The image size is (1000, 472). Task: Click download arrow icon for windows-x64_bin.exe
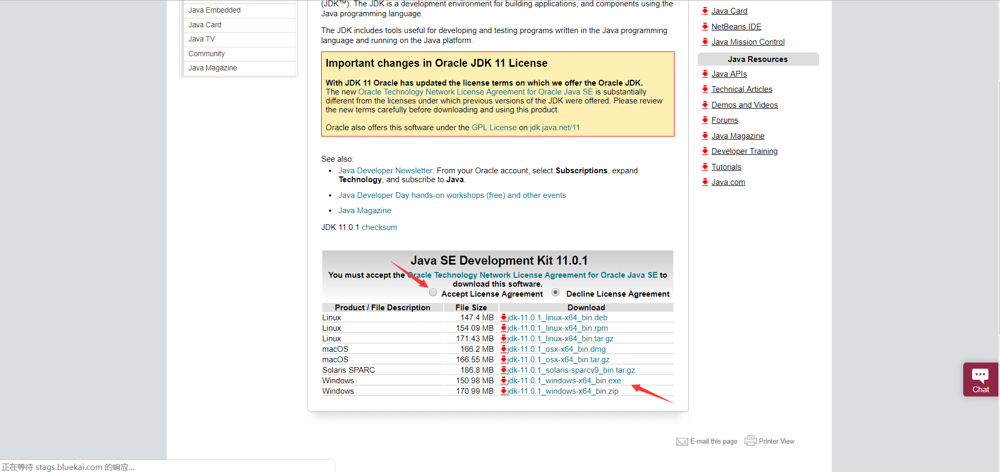pyautogui.click(x=504, y=381)
